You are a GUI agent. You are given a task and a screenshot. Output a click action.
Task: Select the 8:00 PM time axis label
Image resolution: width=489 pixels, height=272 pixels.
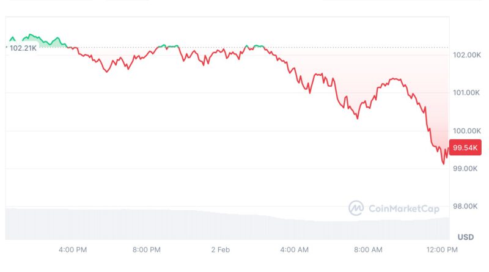point(146,249)
